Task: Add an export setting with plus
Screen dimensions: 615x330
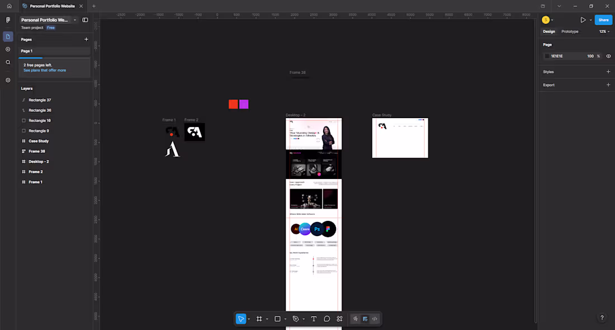Action: pos(608,85)
